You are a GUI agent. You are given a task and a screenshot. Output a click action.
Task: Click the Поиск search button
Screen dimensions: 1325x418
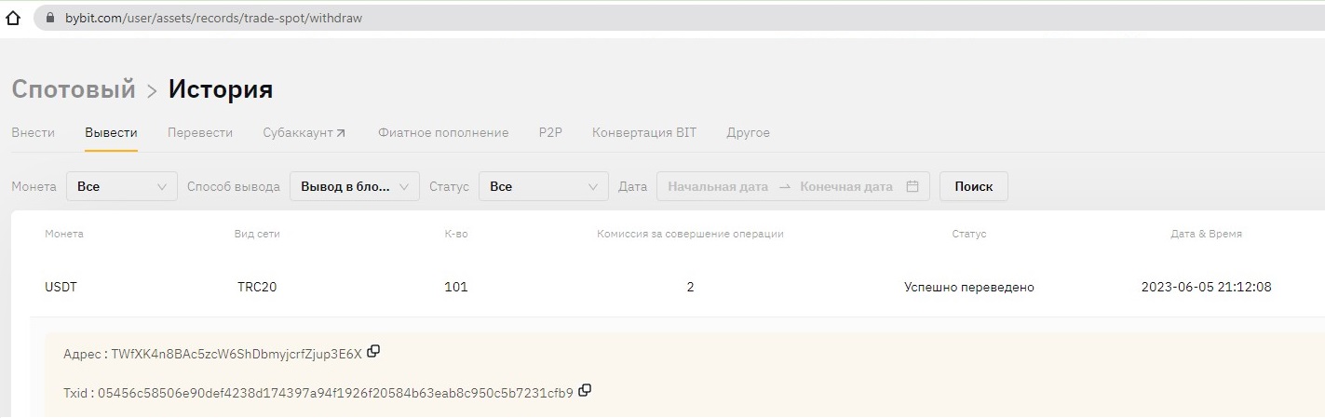pos(974,186)
